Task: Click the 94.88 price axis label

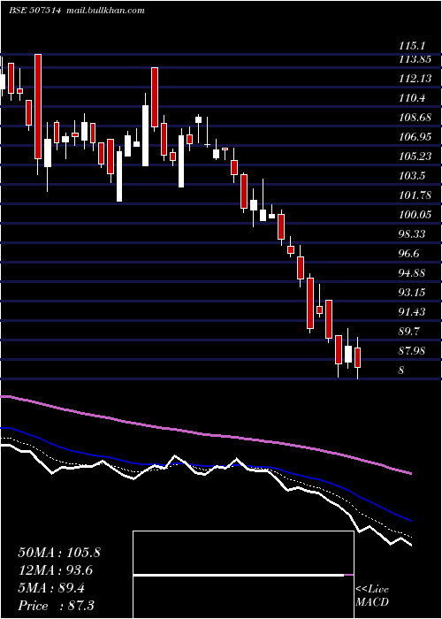Action: 412,273
